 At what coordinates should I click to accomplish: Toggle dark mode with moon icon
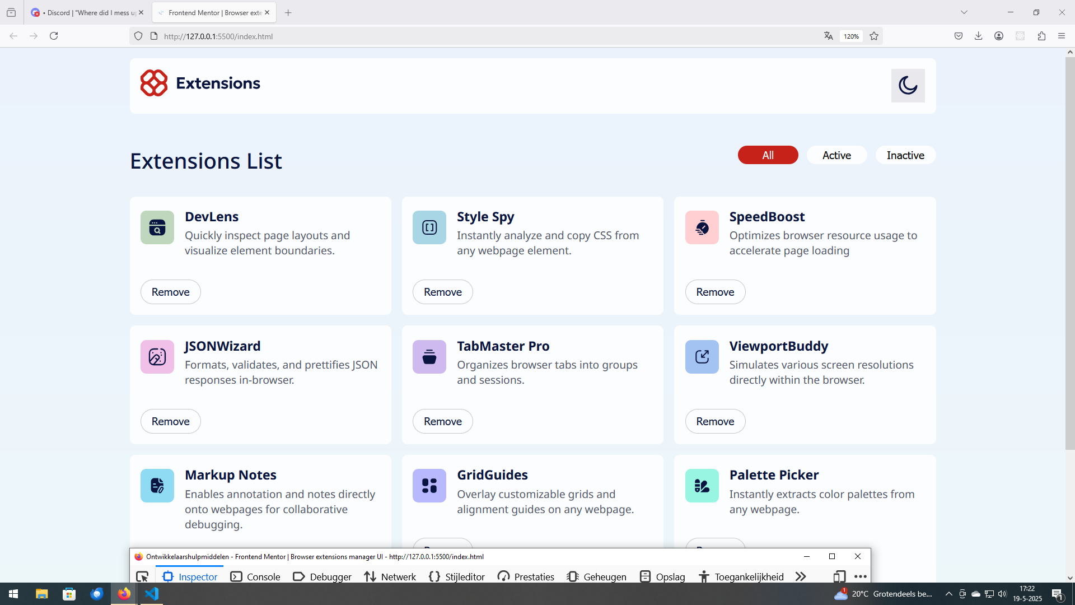coord(908,86)
